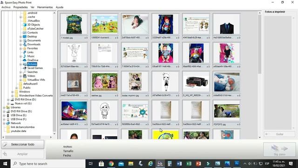Screen dimensions: 298x168
Task: Click the OneDrive cloud icon
Action: (25, 60)
